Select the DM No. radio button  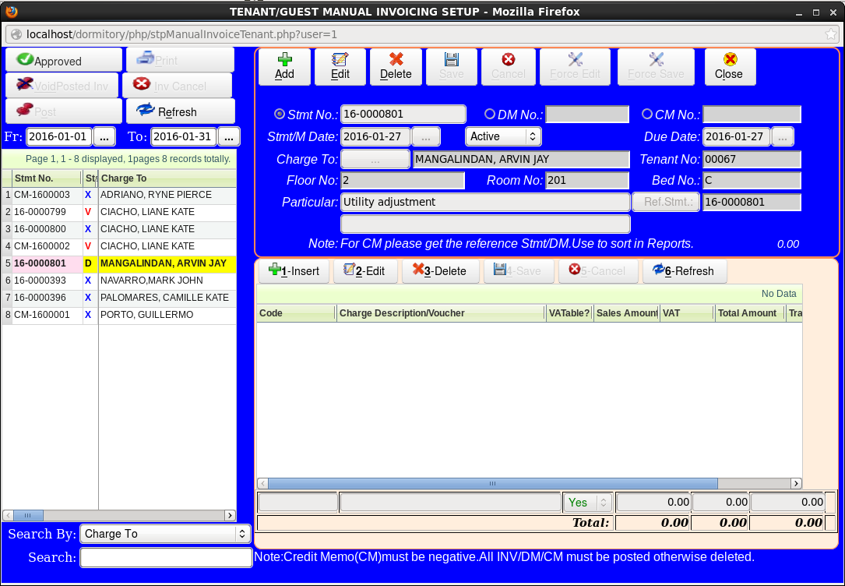click(490, 114)
